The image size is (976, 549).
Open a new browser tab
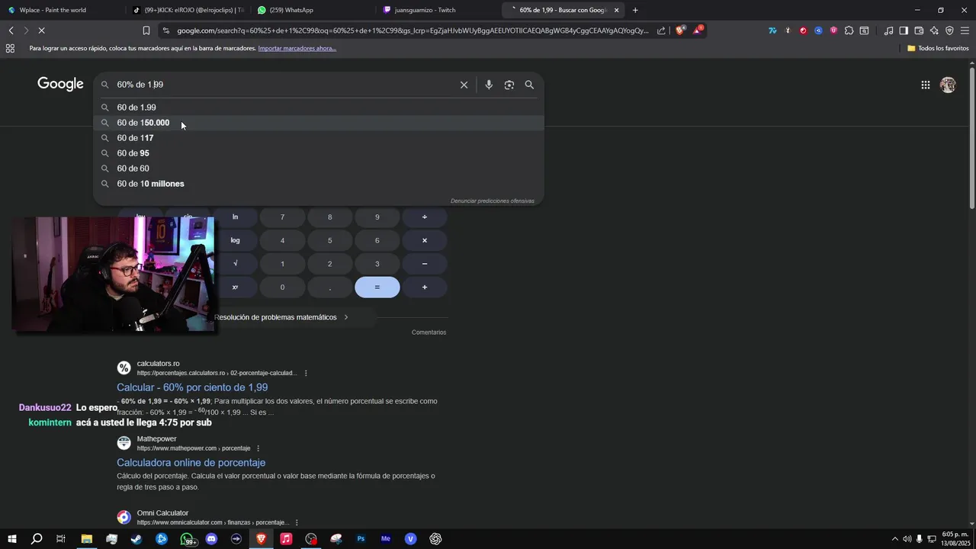pos(635,10)
